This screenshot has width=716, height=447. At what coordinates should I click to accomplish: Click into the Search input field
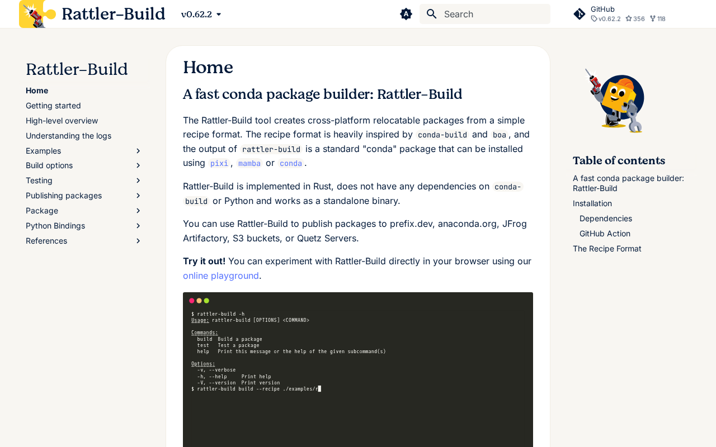coord(492,14)
